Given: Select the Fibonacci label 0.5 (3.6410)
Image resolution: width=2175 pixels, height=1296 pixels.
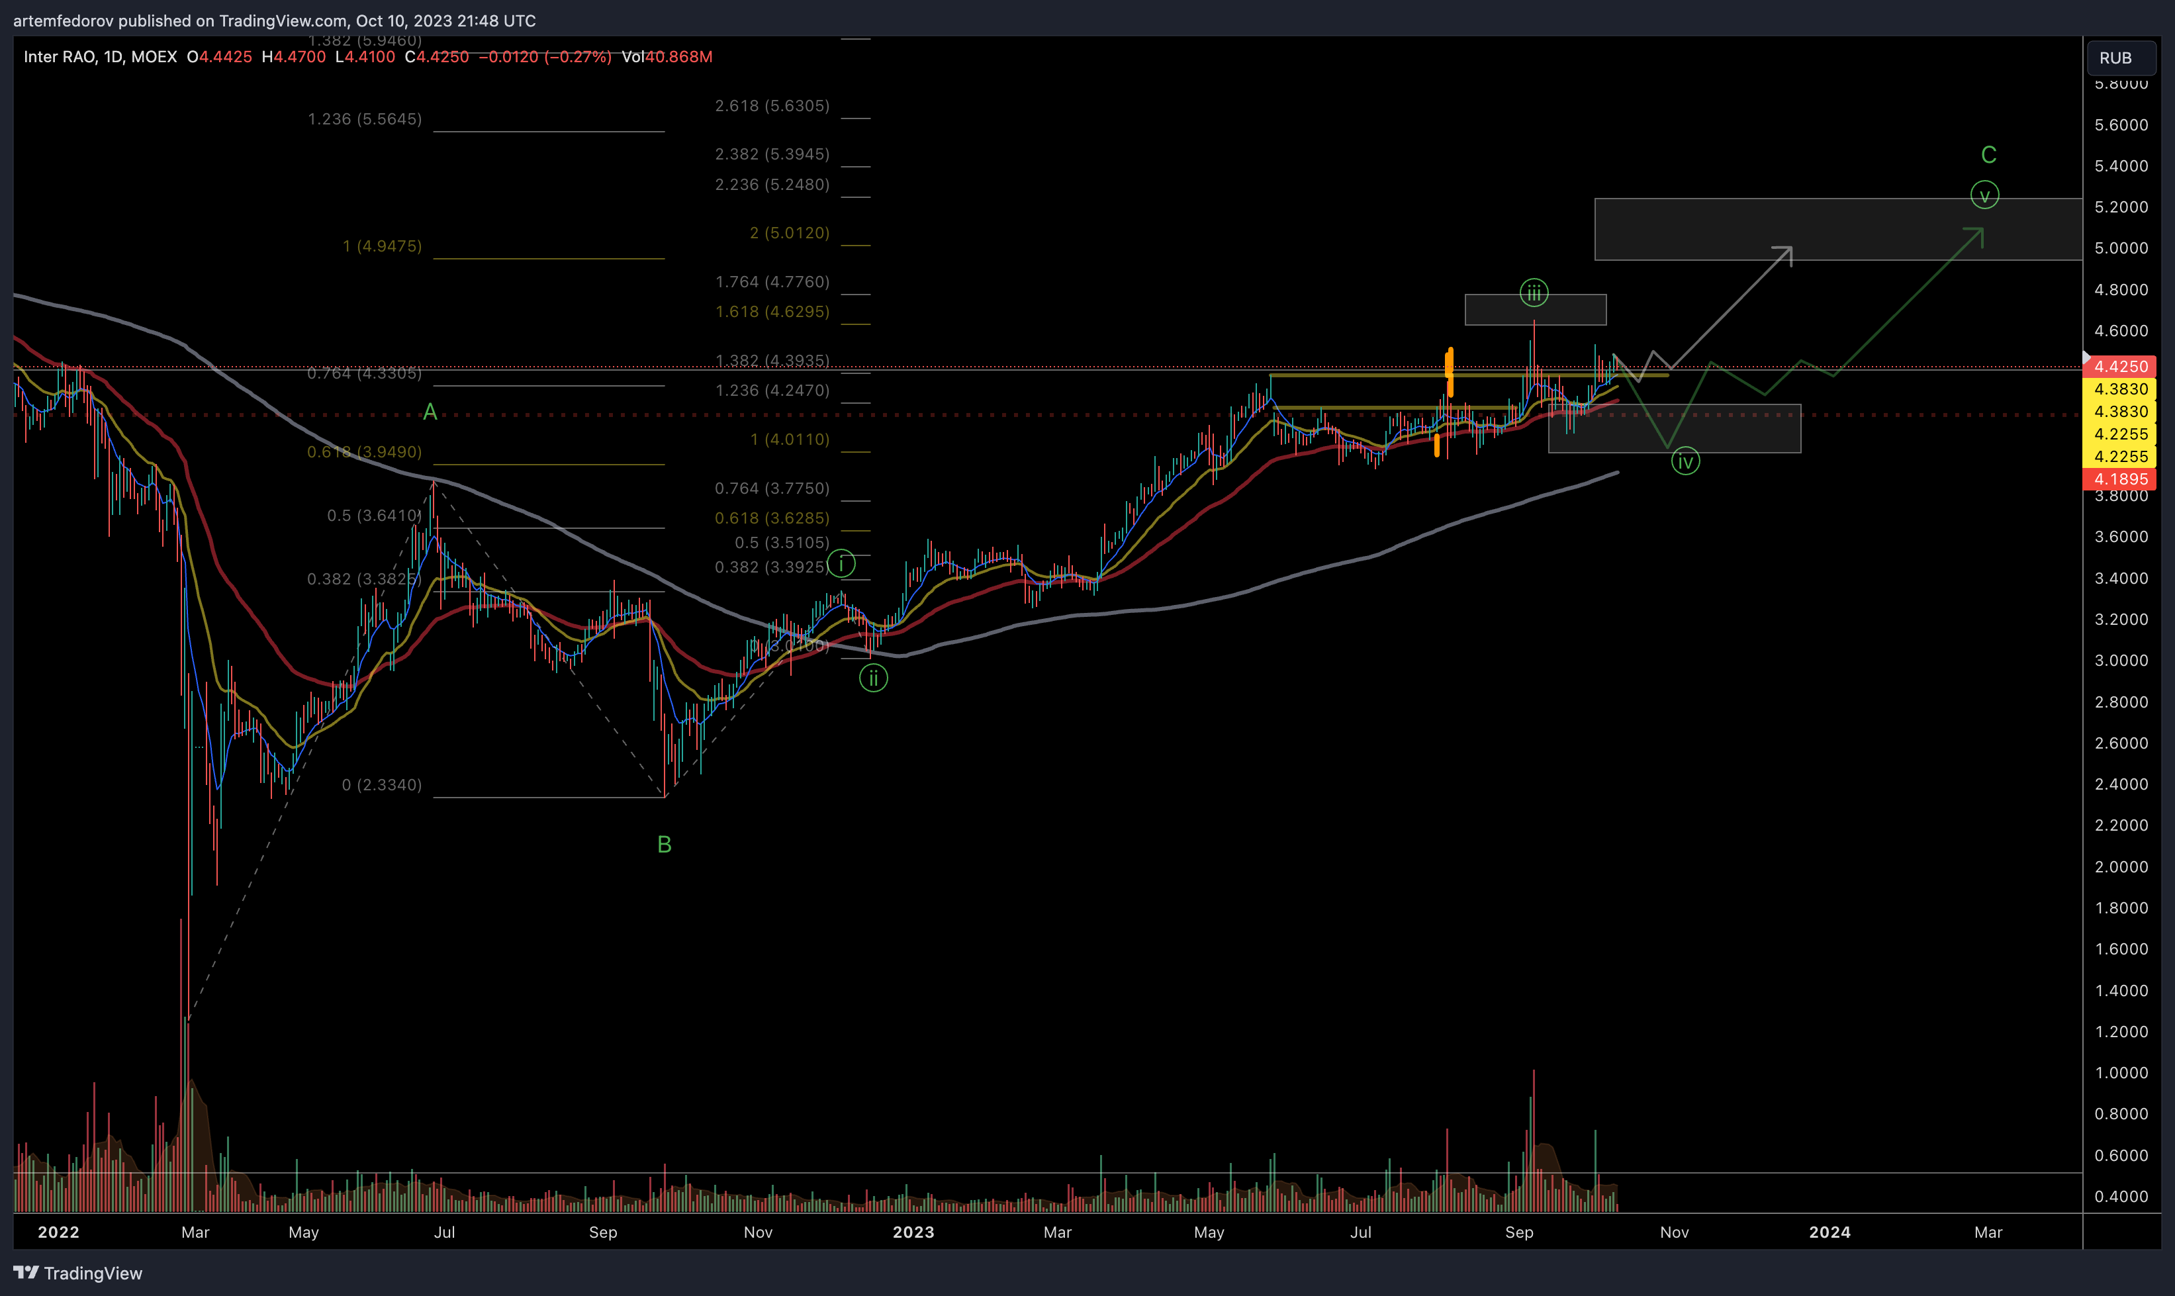Looking at the screenshot, I should 374,515.
